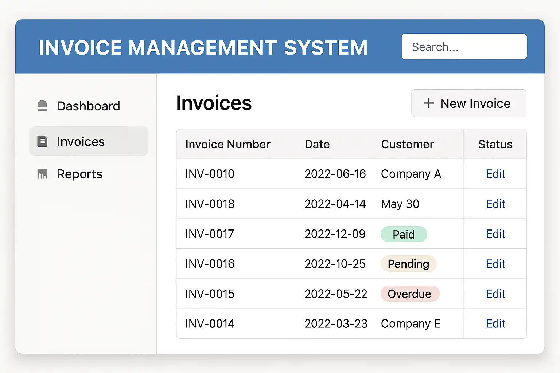
Task: Click the plus icon on New Invoice
Action: [429, 103]
